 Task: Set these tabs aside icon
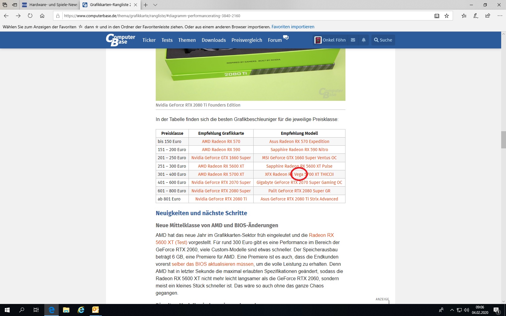click(14, 5)
